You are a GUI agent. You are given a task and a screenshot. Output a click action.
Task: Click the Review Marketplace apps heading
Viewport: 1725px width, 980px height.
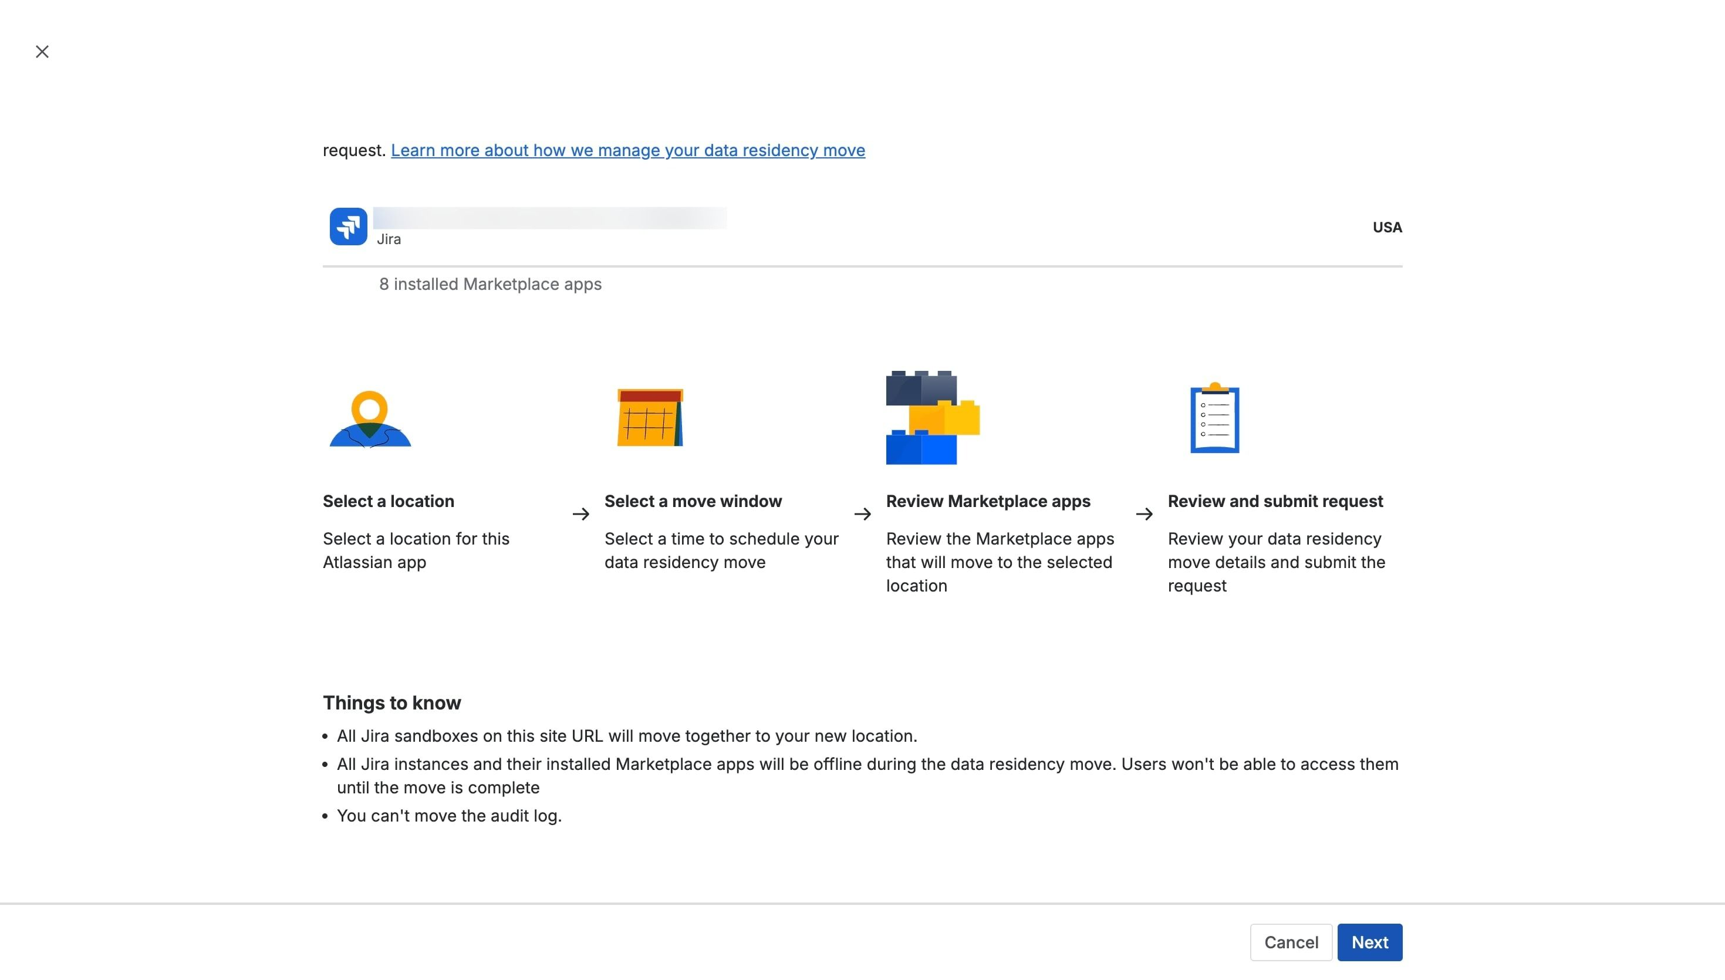988,501
